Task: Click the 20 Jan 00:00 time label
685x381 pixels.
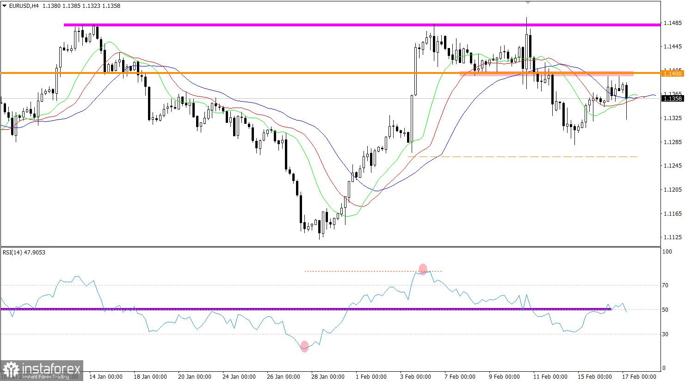Action: [x=195, y=376]
